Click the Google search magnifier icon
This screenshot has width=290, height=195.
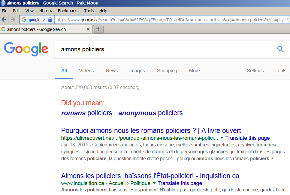pos(280,49)
